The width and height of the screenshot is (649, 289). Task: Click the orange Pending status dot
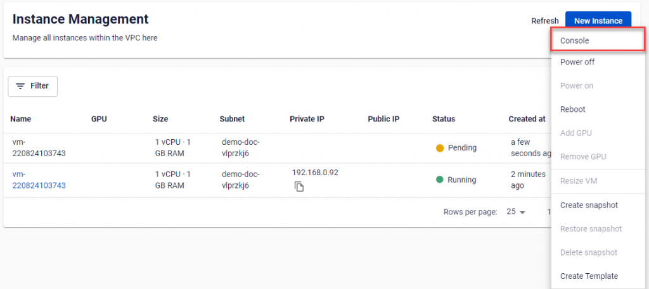click(440, 148)
